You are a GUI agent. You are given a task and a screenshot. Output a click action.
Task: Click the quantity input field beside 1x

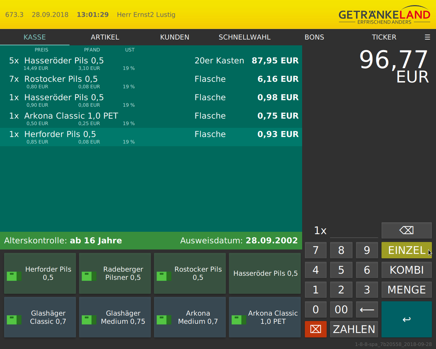point(354,231)
